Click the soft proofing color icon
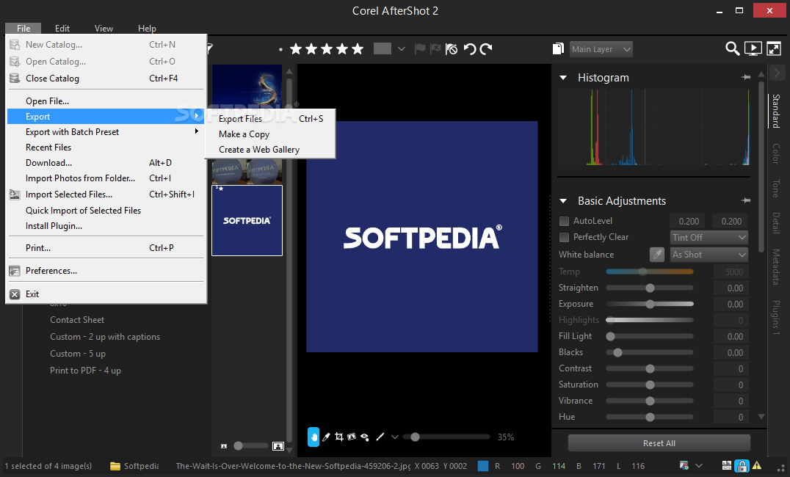 684,465
